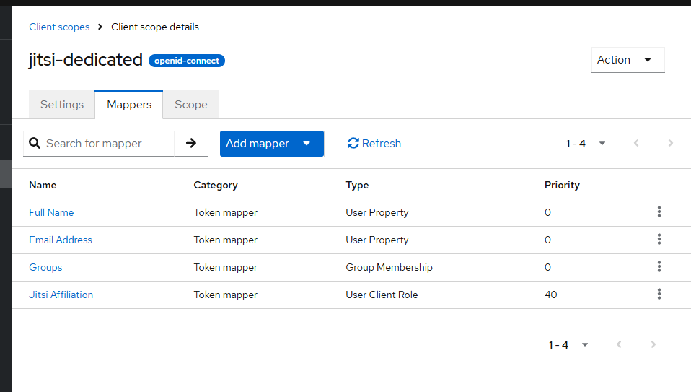
Task: Open the Scope tab
Action: [191, 105]
